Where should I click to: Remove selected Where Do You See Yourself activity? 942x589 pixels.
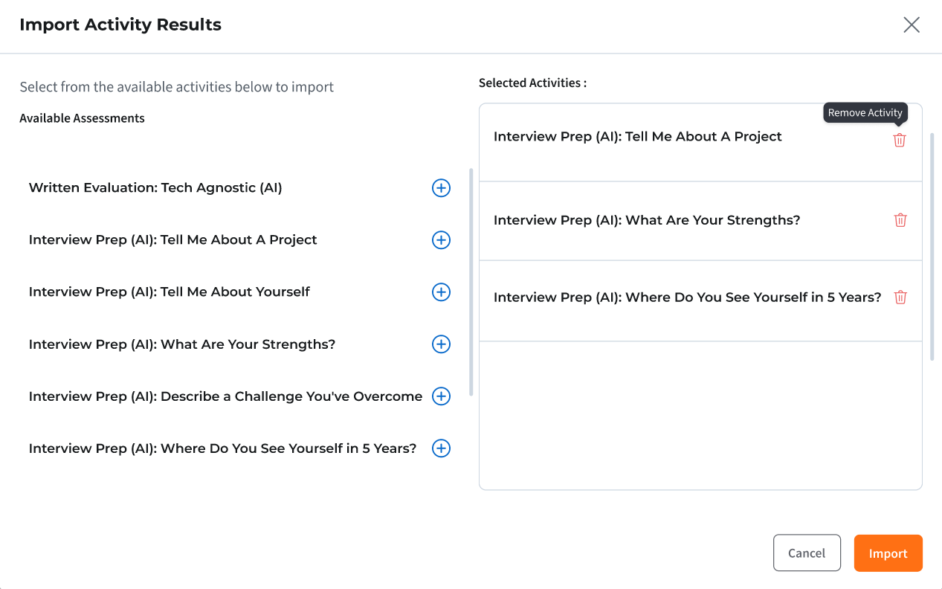tap(900, 297)
